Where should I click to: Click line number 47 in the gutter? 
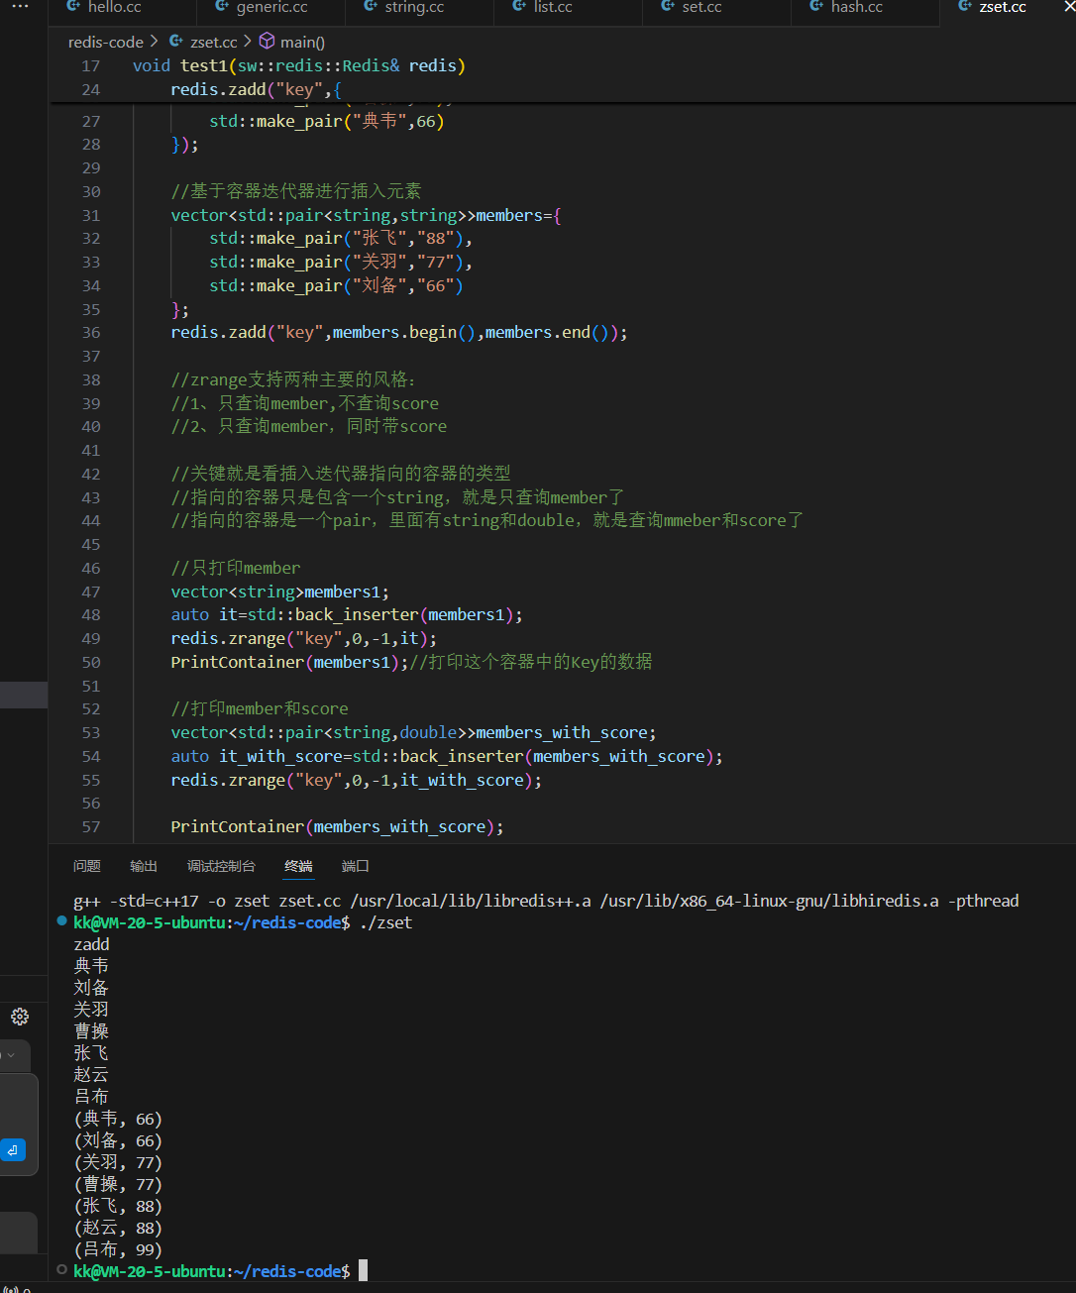[x=91, y=592]
